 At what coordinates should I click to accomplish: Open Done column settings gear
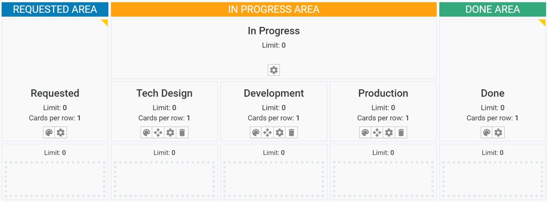point(499,132)
